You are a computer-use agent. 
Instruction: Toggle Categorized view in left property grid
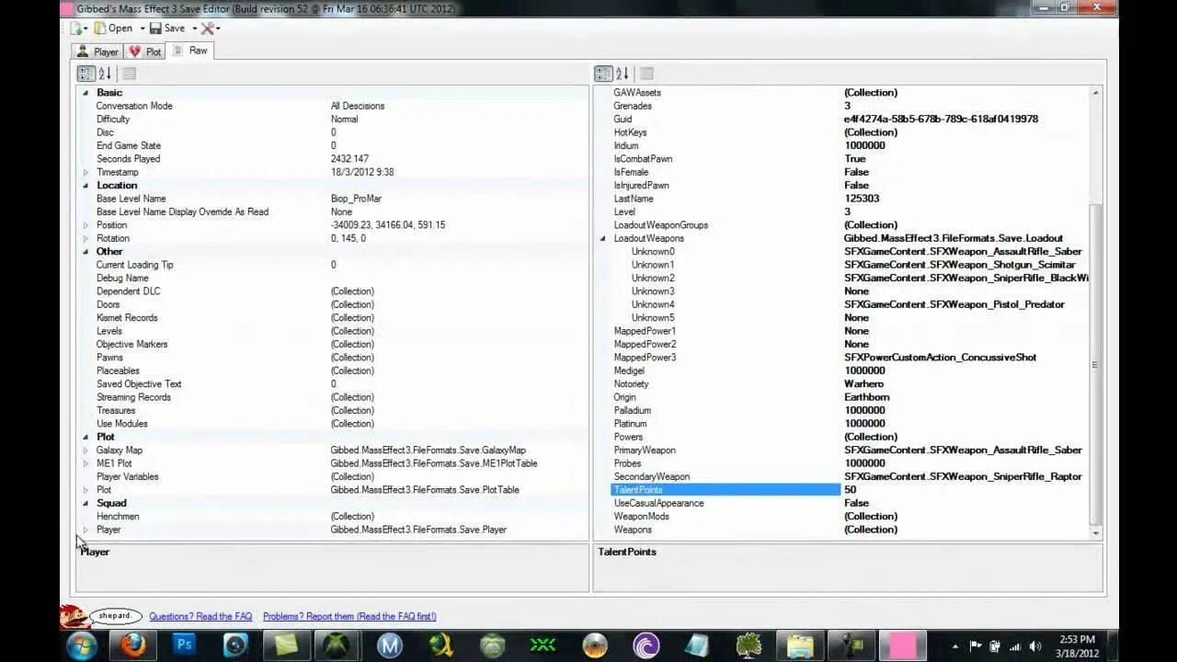coord(86,74)
